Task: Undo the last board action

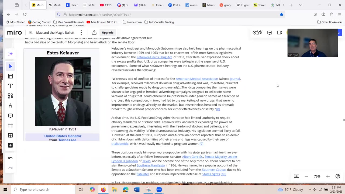Action: point(10,158)
